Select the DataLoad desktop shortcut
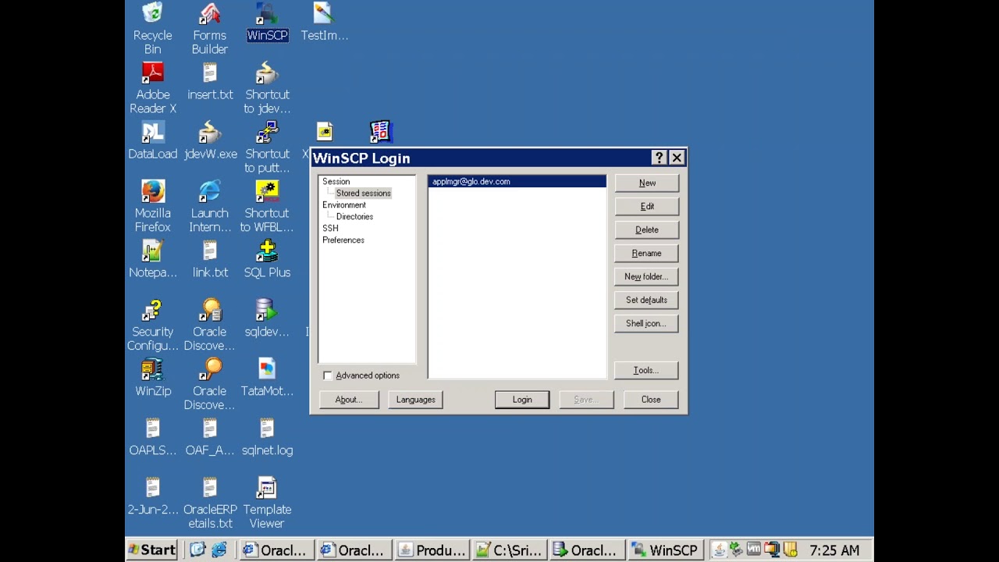 [x=152, y=140]
